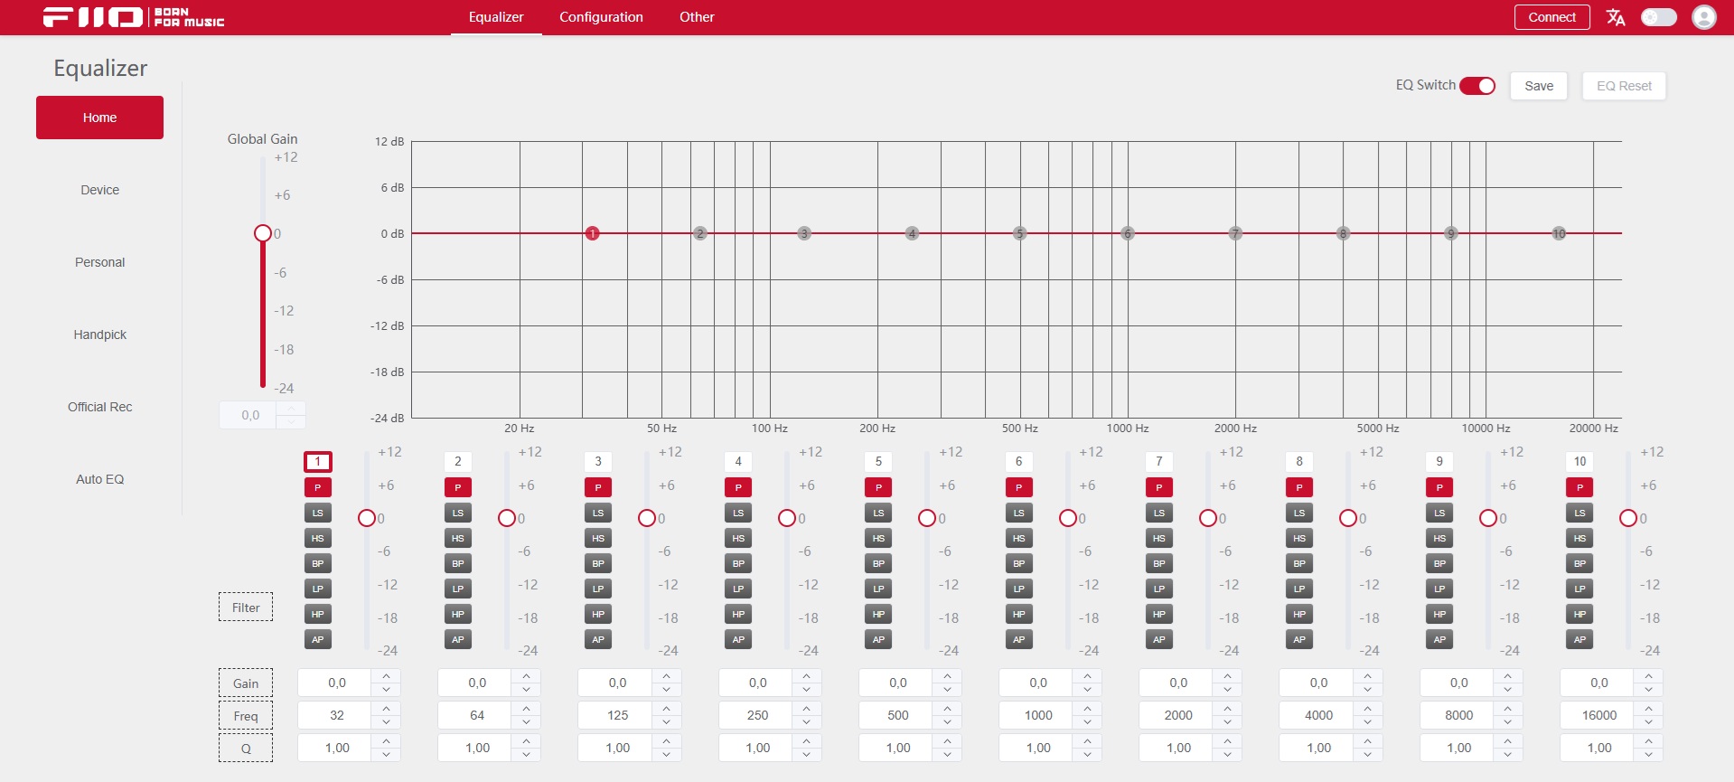The width and height of the screenshot is (1734, 782).
Task: Select the P filter for band 2
Action: (458, 487)
